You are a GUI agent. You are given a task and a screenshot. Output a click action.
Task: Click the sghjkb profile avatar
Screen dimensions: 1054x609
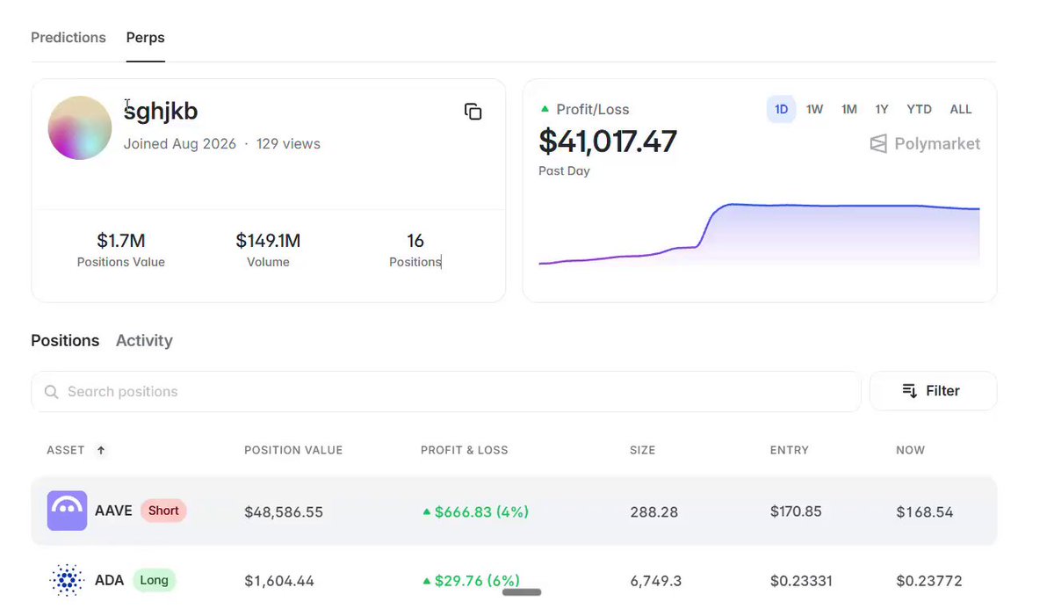click(80, 127)
